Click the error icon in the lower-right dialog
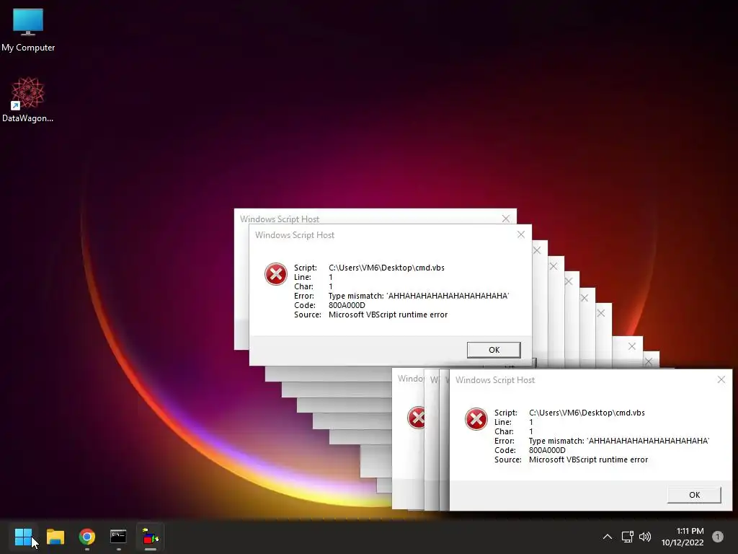Viewport: 738px width, 554px height. (x=476, y=419)
